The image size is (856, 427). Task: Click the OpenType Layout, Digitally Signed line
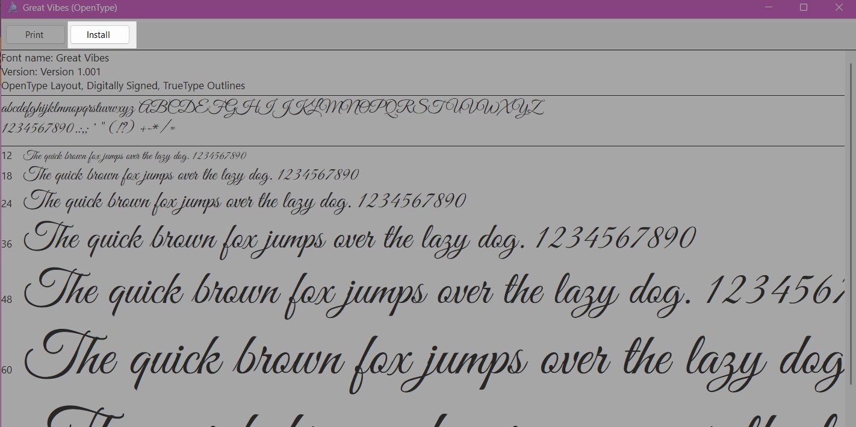pyautogui.click(x=123, y=86)
